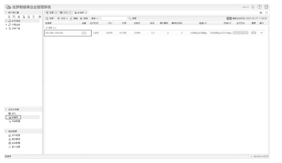
Task: Open the 添加 add dropdown
Action: click(x=62, y=18)
